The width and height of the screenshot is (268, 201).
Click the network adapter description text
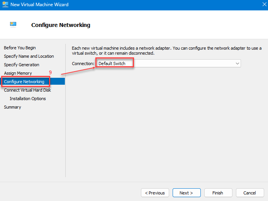point(167,50)
